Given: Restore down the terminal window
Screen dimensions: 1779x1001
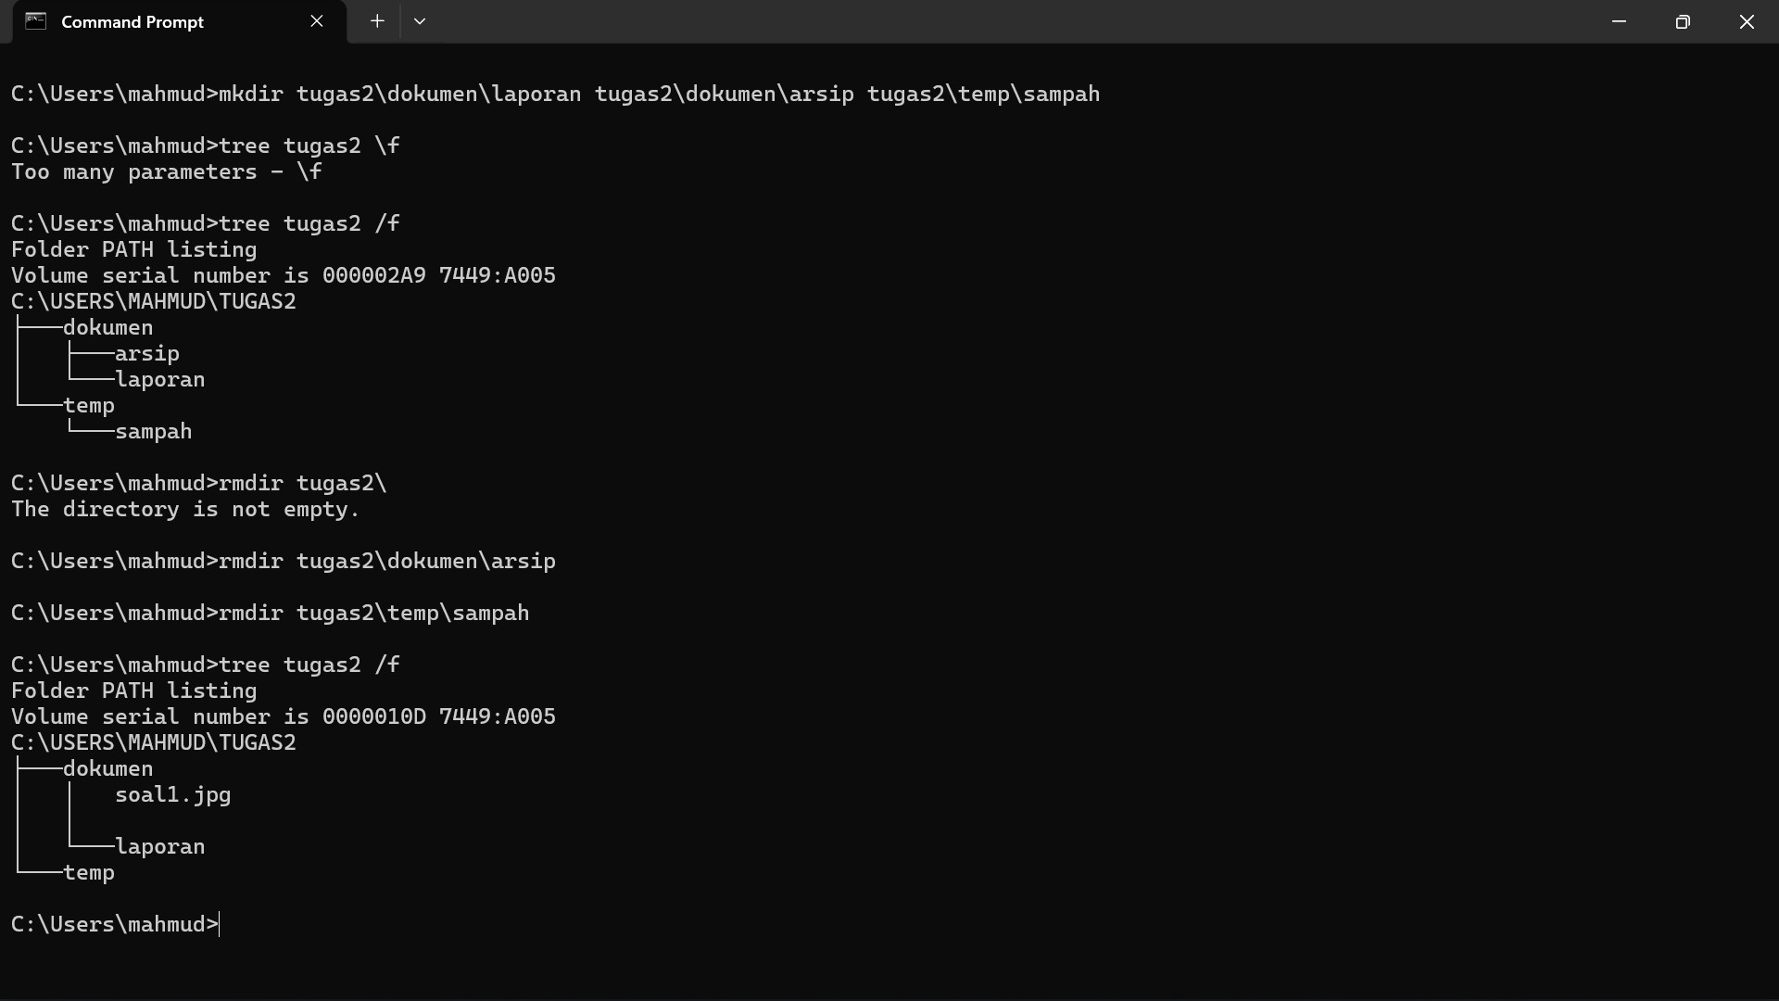Looking at the screenshot, I should (x=1683, y=21).
